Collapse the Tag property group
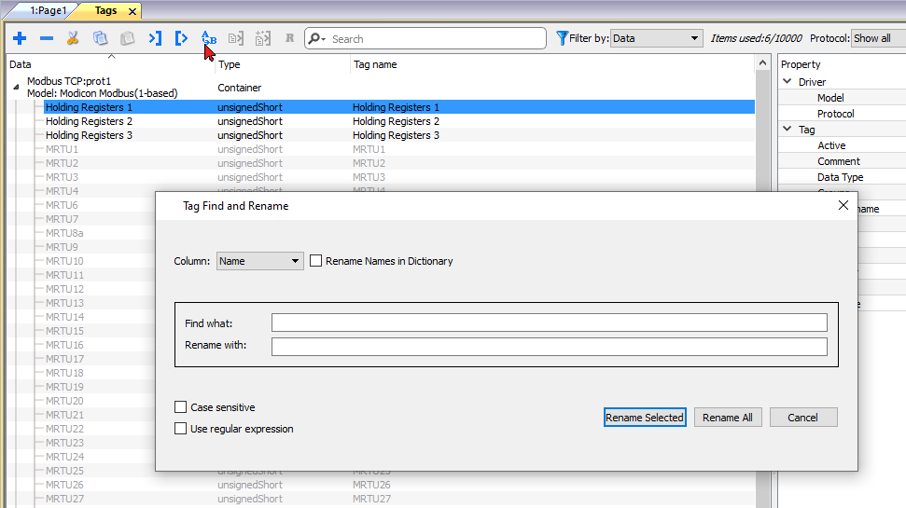Screen dimensions: 906x508 pyautogui.click(x=787, y=130)
